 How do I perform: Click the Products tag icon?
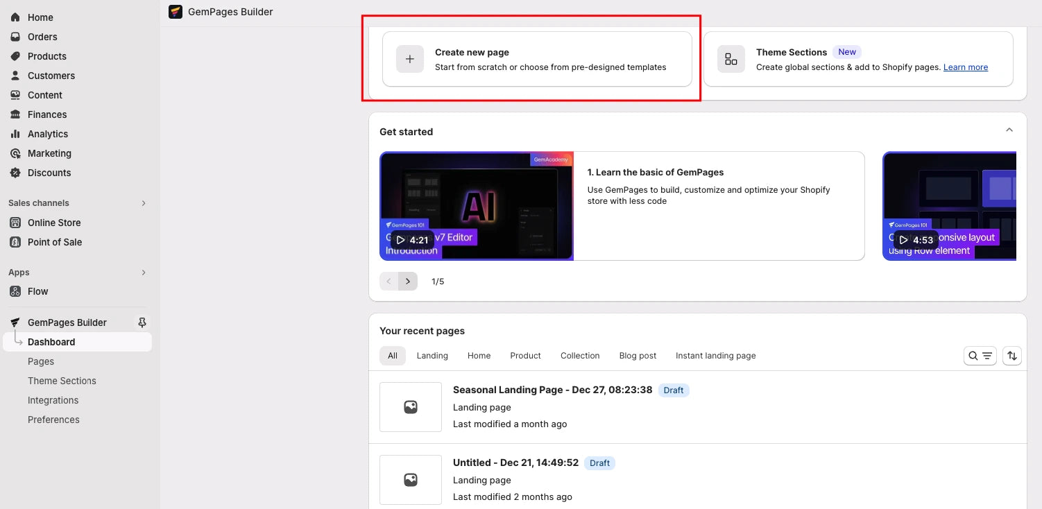pos(15,56)
